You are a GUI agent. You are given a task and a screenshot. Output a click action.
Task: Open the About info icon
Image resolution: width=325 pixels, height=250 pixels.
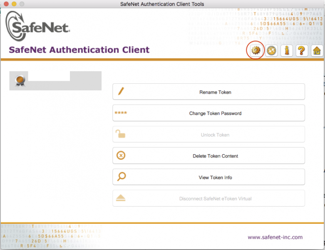coord(287,50)
